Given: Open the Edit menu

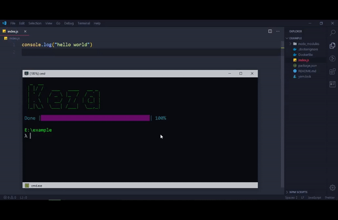Looking at the screenshot, I should click(x=22, y=23).
